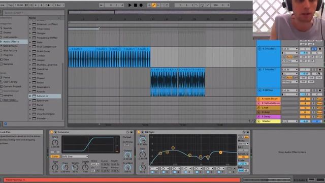Fold the 6 3-Audio 1 track
Screen dimensions: 325x183
click(x=259, y=49)
